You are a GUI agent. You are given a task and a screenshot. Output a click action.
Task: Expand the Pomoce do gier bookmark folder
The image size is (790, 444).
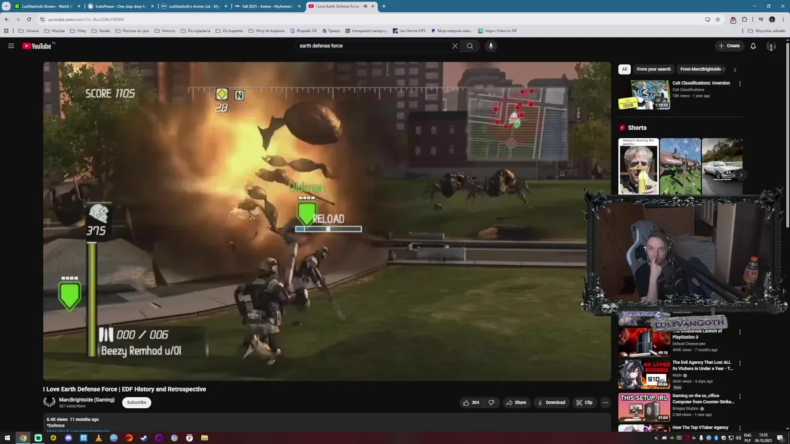(x=132, y=30)
